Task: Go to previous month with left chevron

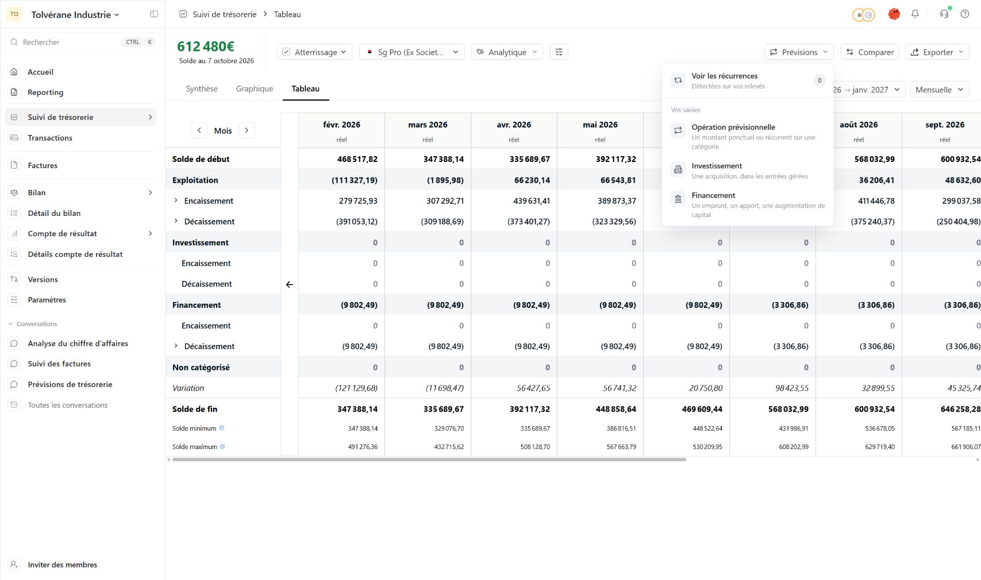Action: click(199, 130)
